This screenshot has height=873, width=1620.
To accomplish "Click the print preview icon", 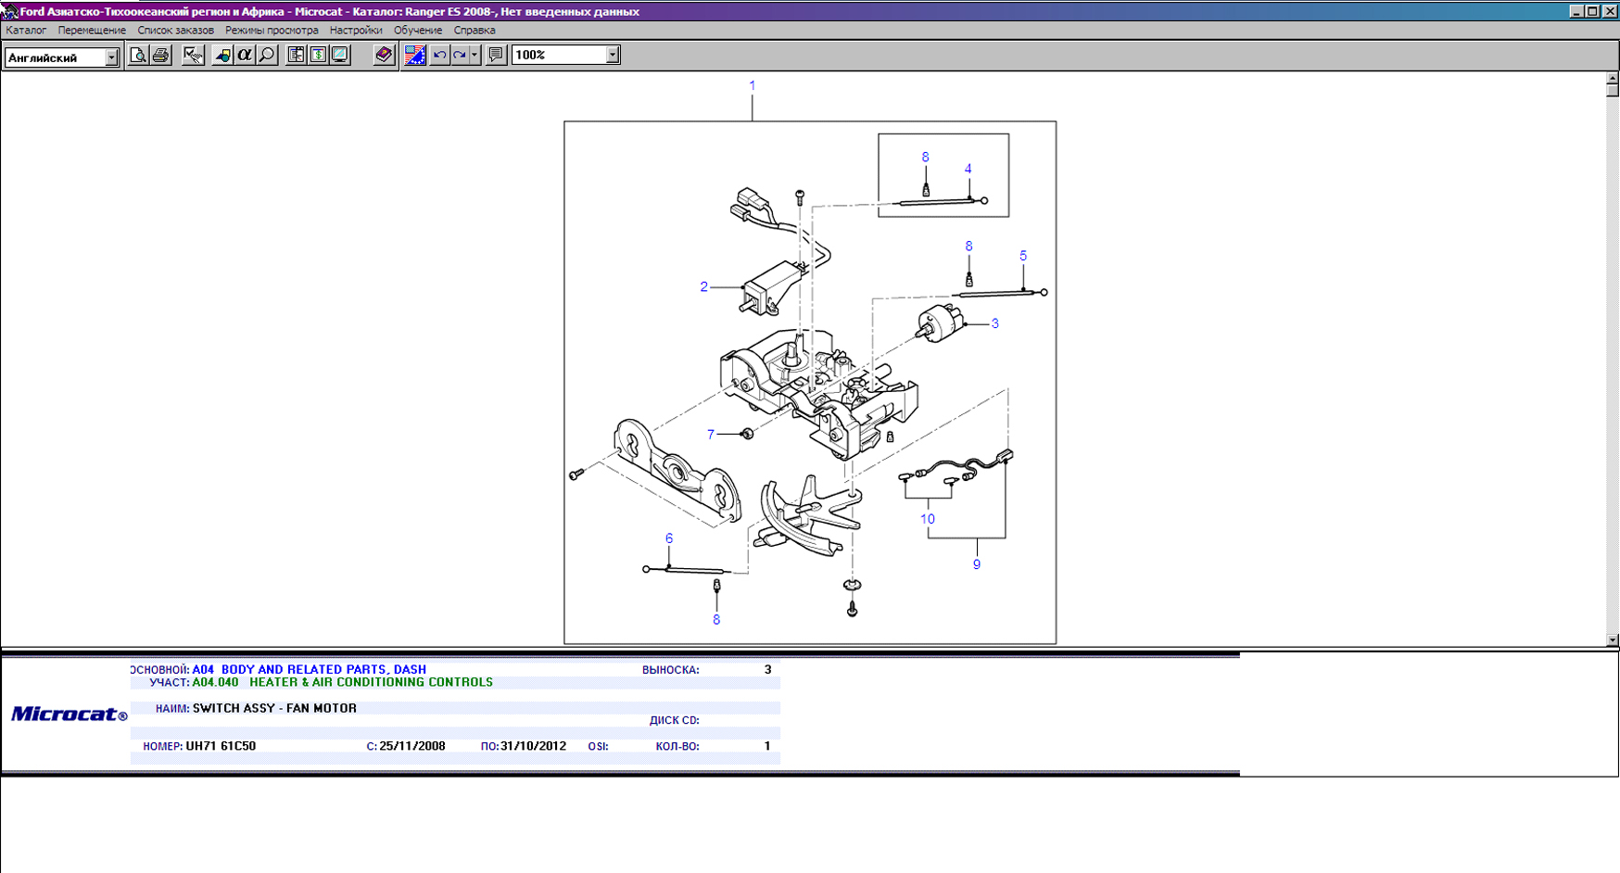I will pyautogui.click(x=138, y=56).
